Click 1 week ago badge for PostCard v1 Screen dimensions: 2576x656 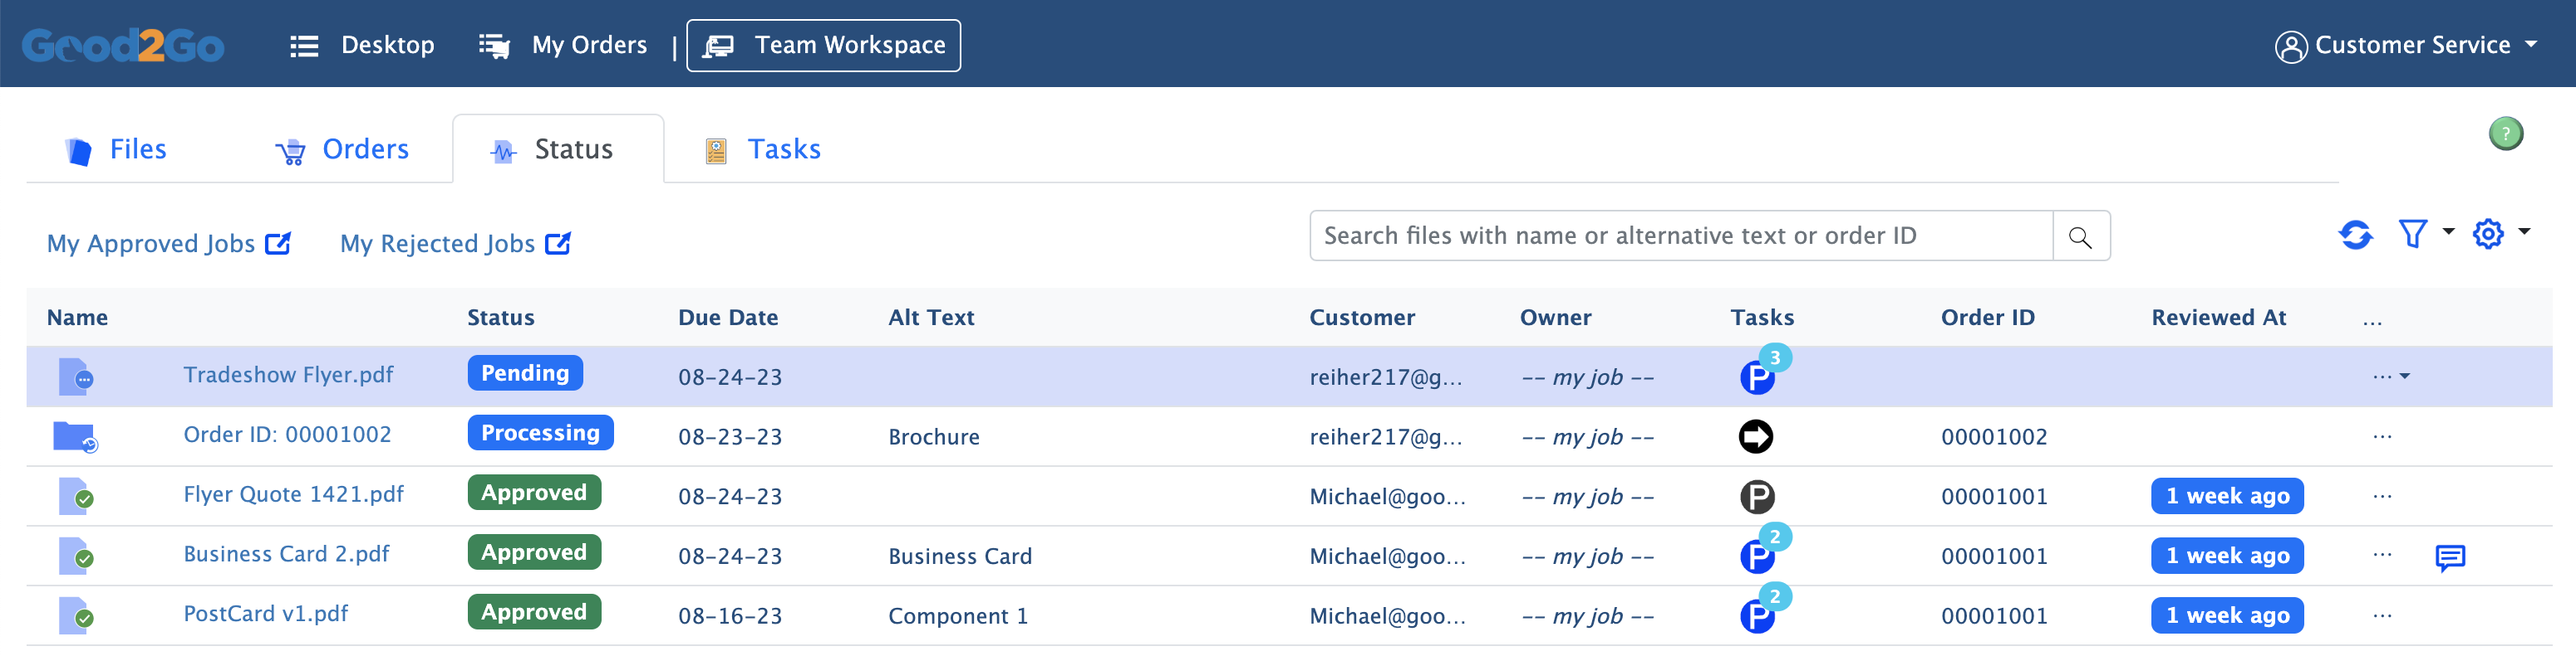(2227, 616)
